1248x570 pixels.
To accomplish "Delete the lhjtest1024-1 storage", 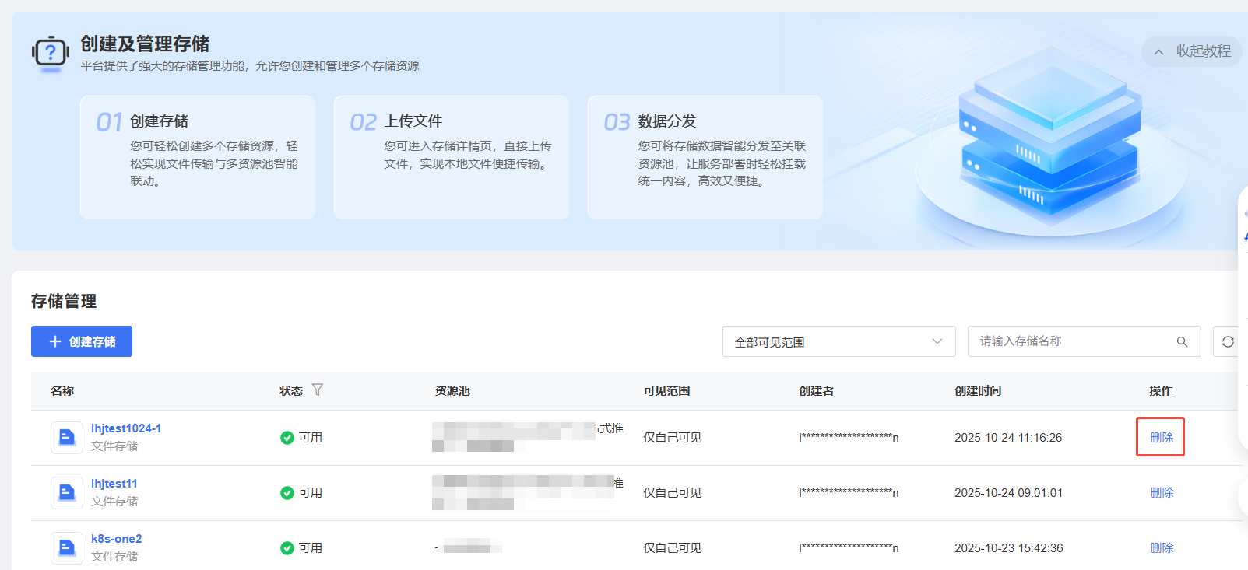I will (x=1161, y=437).
